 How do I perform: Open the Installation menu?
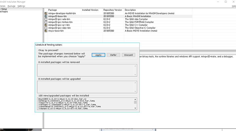[3, 6]
